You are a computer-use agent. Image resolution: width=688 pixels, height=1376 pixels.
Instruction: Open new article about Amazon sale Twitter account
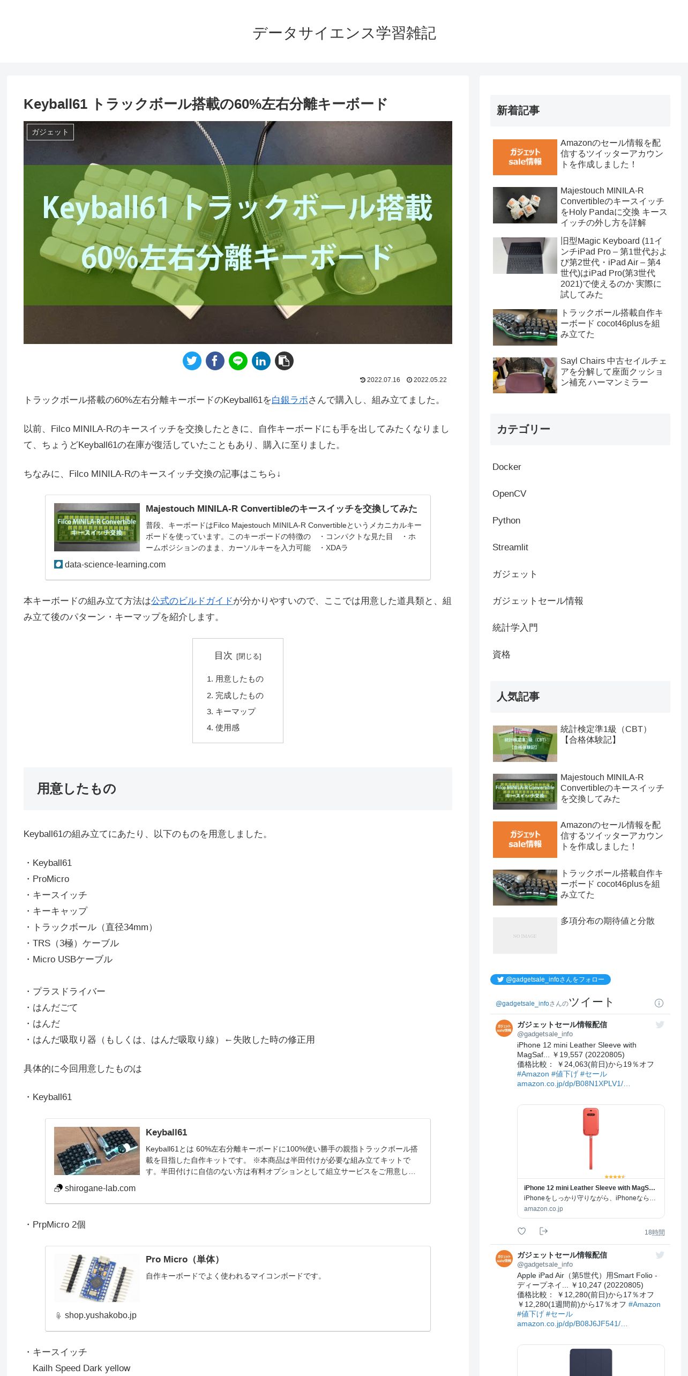pyautogui.click(x=580, y=157)
